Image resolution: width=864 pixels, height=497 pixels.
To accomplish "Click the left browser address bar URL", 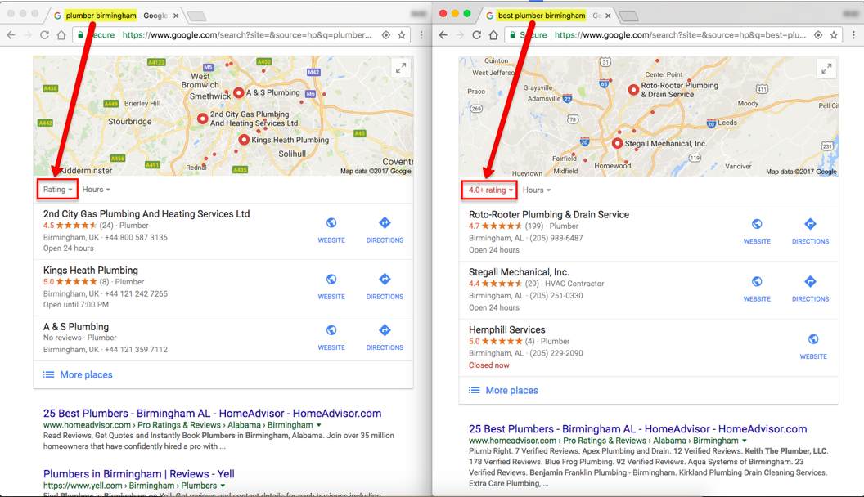I will click(x=247, y=34).
